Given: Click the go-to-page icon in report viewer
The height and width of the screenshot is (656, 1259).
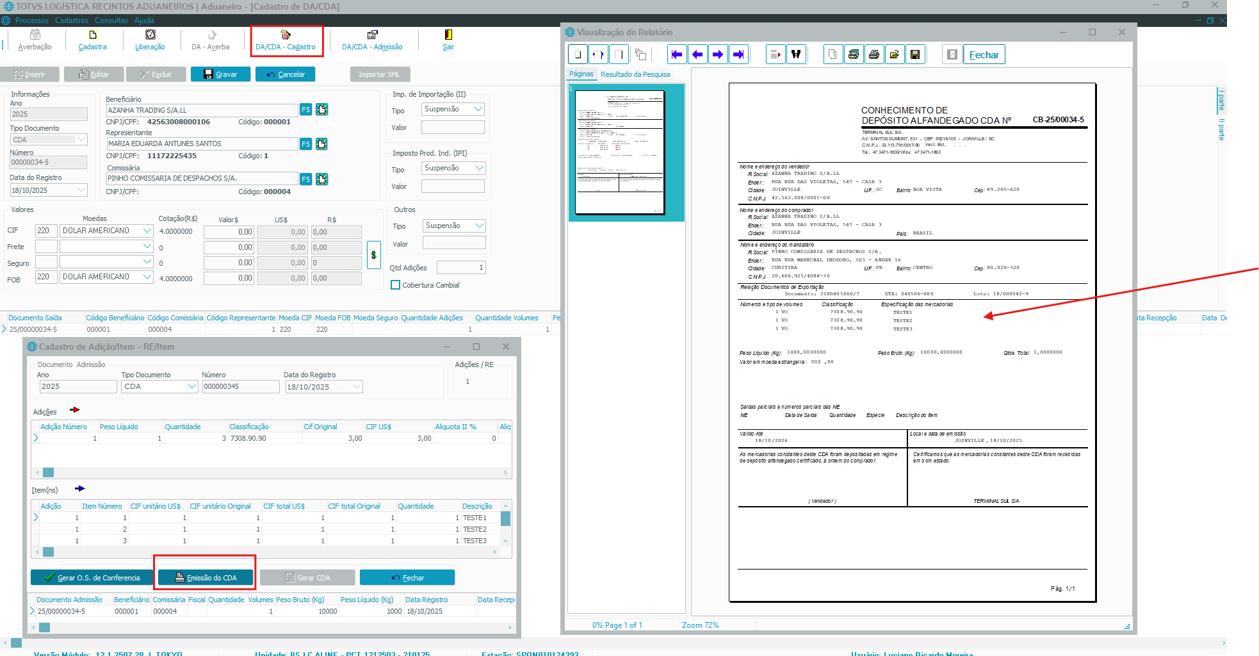Looking at the screenshot, I should (x=776, y=54).
